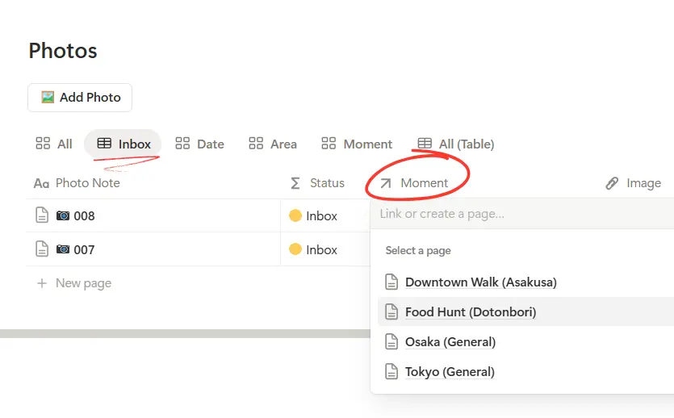Screen dimensions: 674x418
Task: Click the plus icon beside New page
Action: tap(42, 283)
